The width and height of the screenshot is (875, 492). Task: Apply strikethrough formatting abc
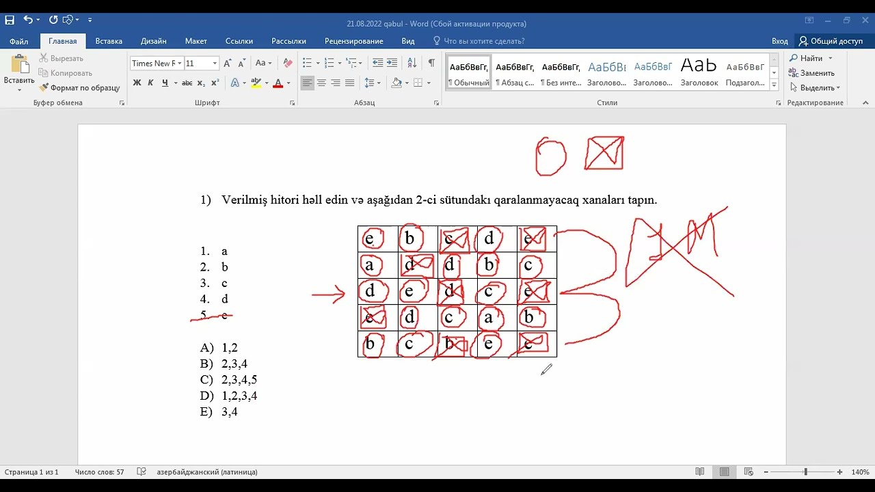pyautogui.click(x=187, y=83)
